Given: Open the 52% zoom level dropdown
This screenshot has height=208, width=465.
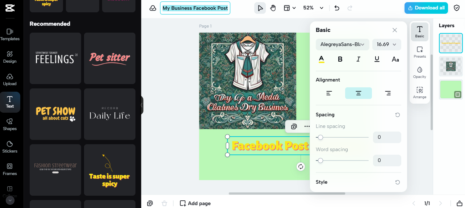Looking at the screenshot, I should click(x=313, y=8).
